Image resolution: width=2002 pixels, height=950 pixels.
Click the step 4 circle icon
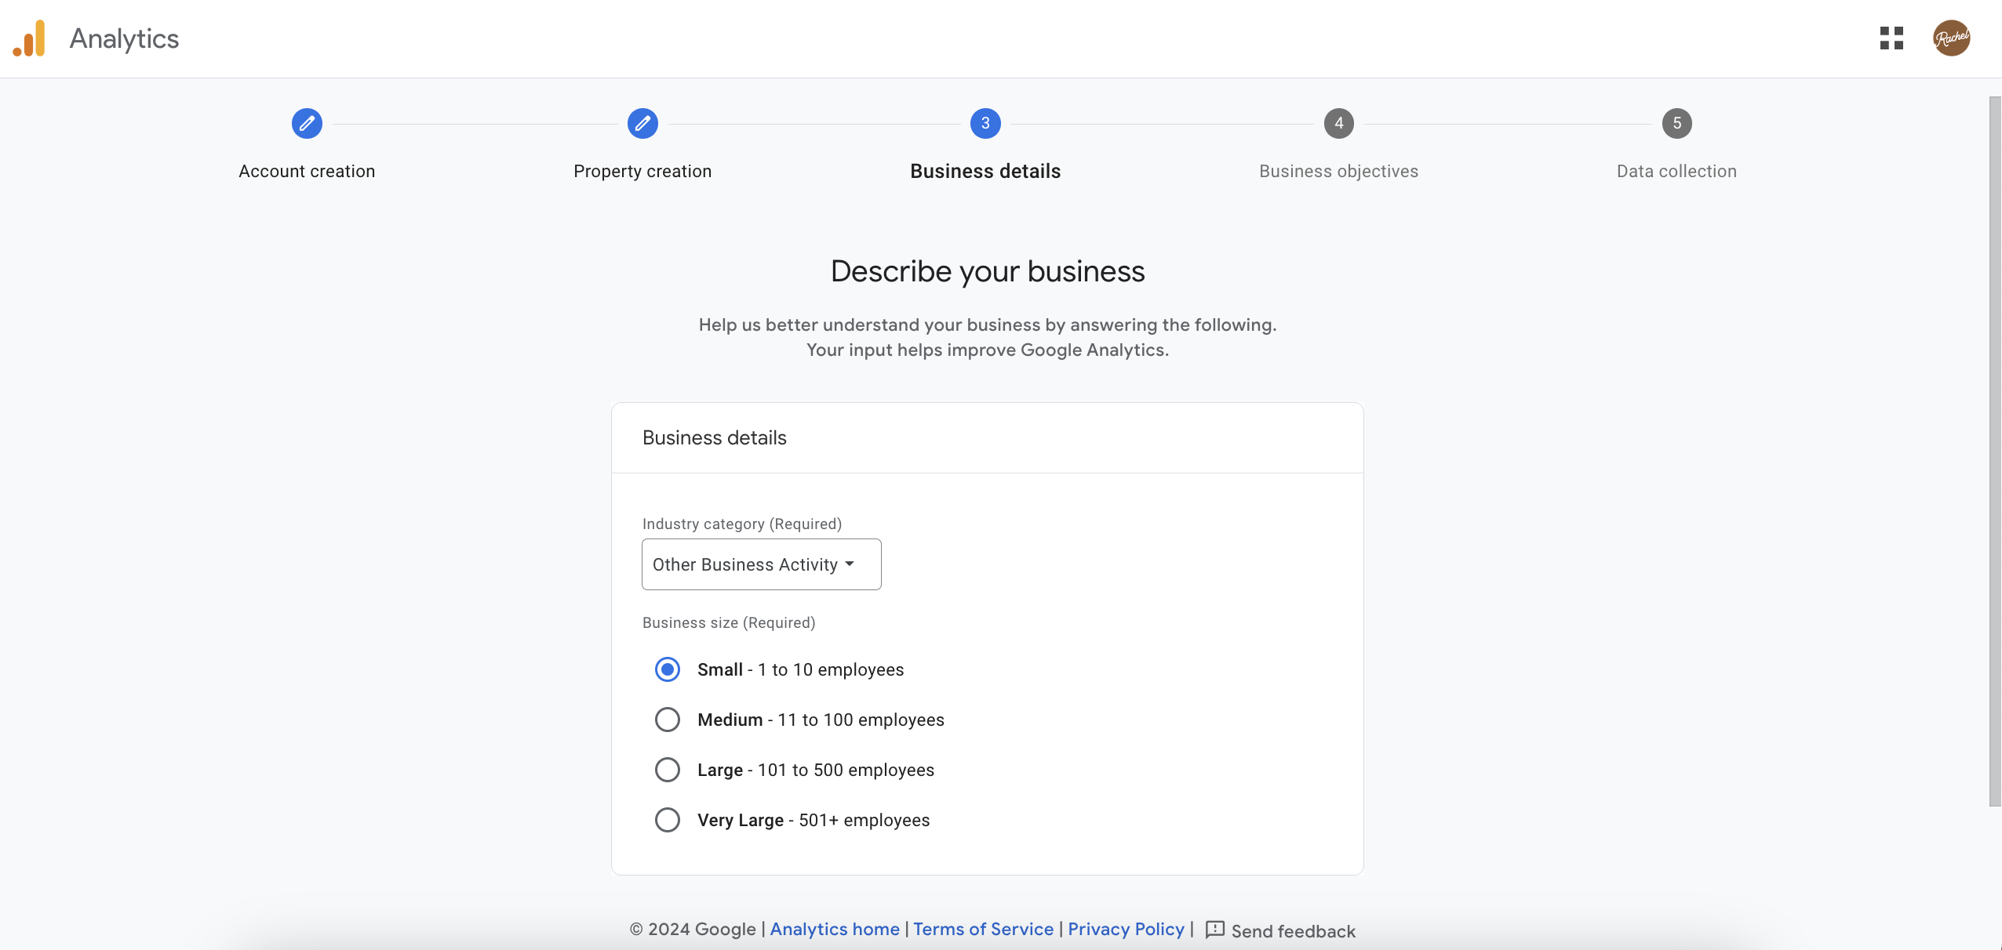(1339, 123)
